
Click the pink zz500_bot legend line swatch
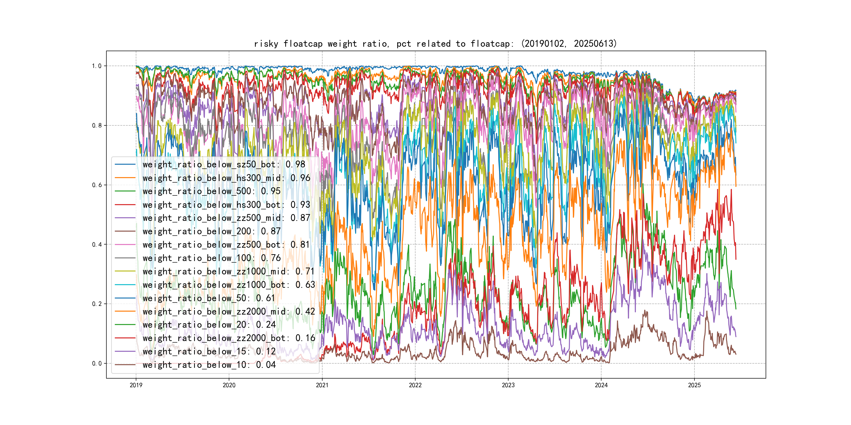tap(125, 245)
